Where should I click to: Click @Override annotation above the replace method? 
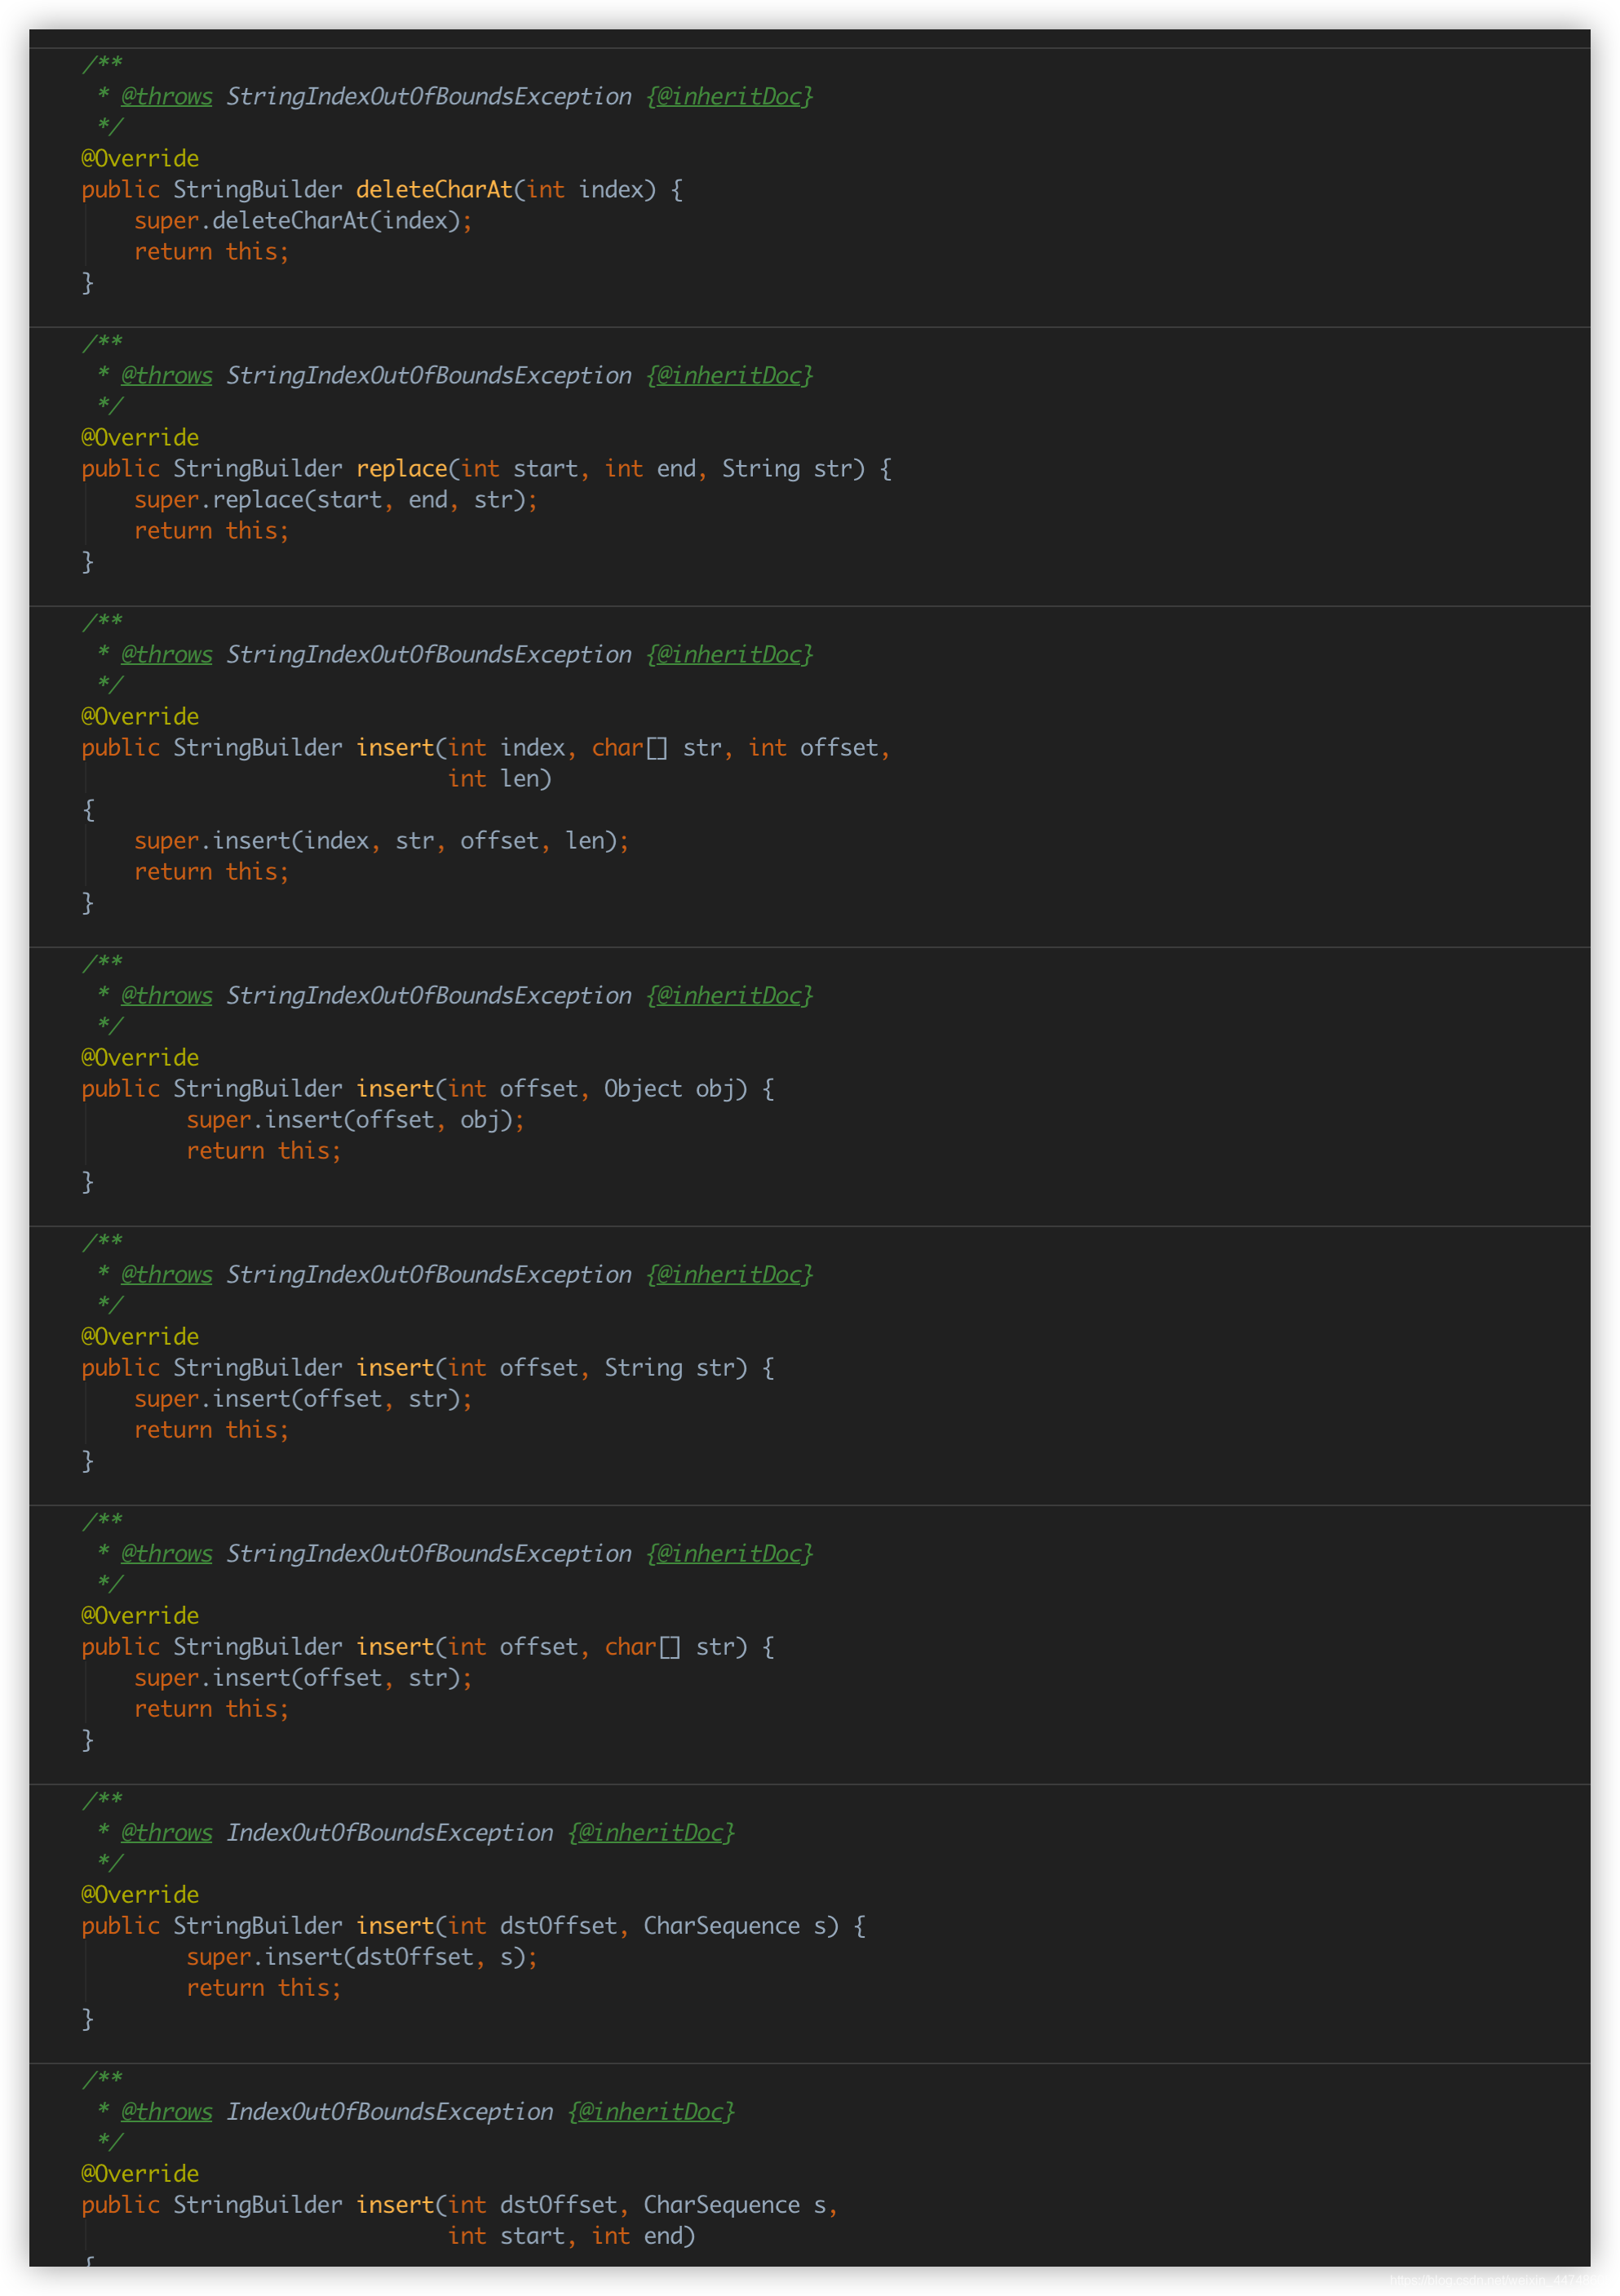click(140, 438)
